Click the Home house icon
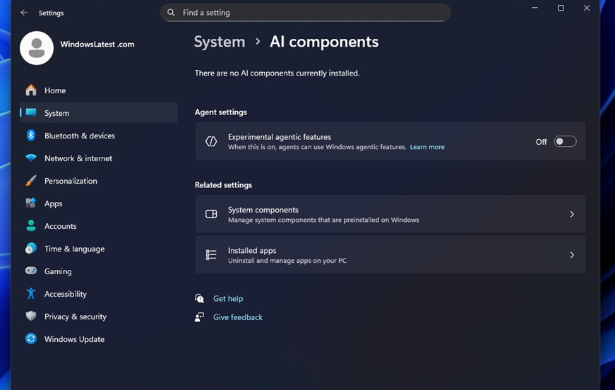The width and height of the screenshot is (615, 390). click(x=31, y=90)
